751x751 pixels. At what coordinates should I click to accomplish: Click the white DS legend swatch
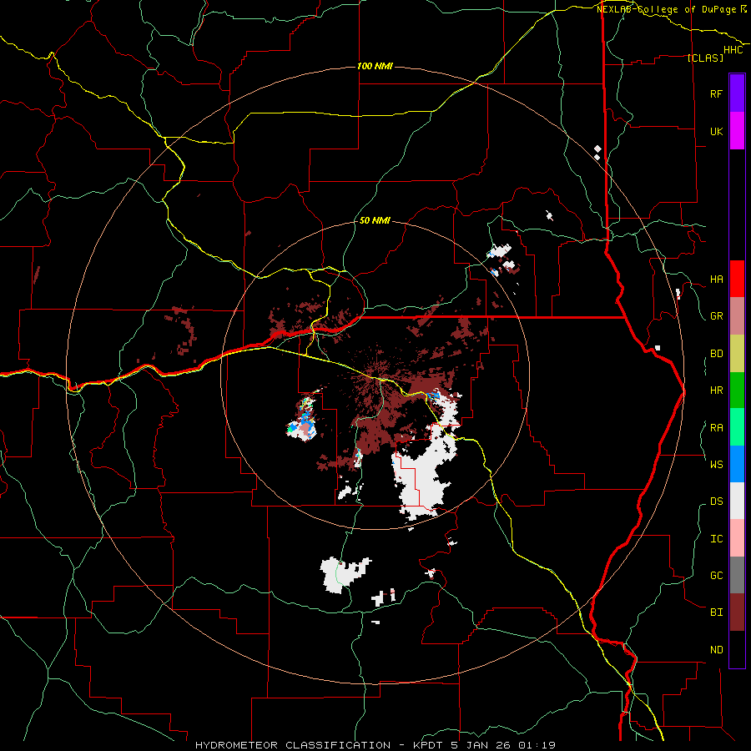click(x=737, y=501)
